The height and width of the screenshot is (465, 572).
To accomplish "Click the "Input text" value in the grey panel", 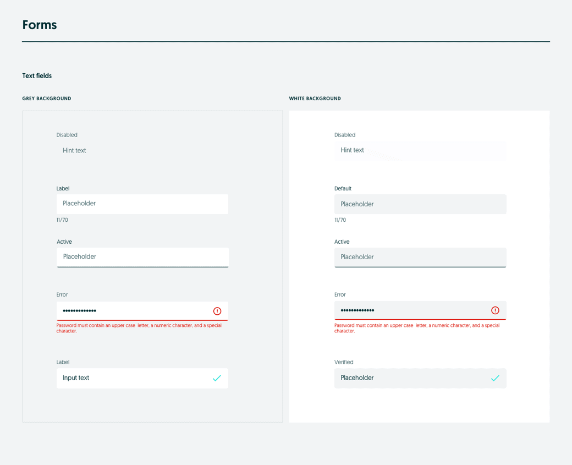I will [x=76, y=378].
